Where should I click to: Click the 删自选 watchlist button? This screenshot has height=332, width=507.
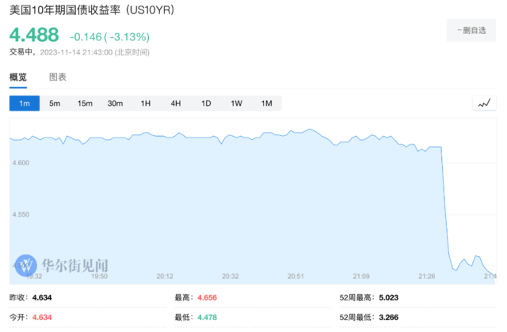pos(472,30)
